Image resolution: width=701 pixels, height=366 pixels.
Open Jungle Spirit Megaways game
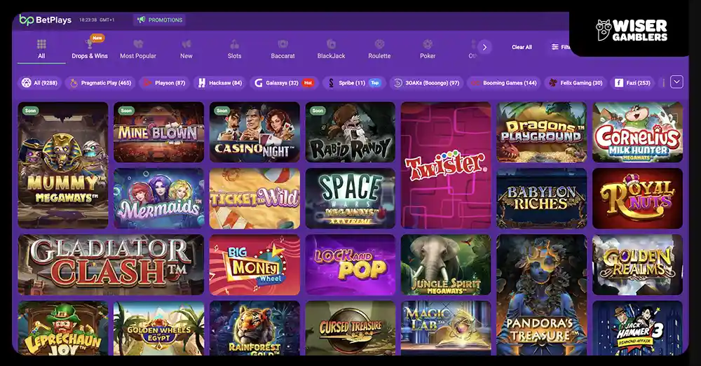[x=446, y=265]
